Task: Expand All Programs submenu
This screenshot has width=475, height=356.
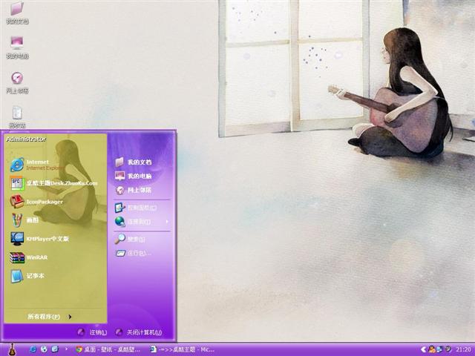Action: pyautogui.click(x=50, y=317)
